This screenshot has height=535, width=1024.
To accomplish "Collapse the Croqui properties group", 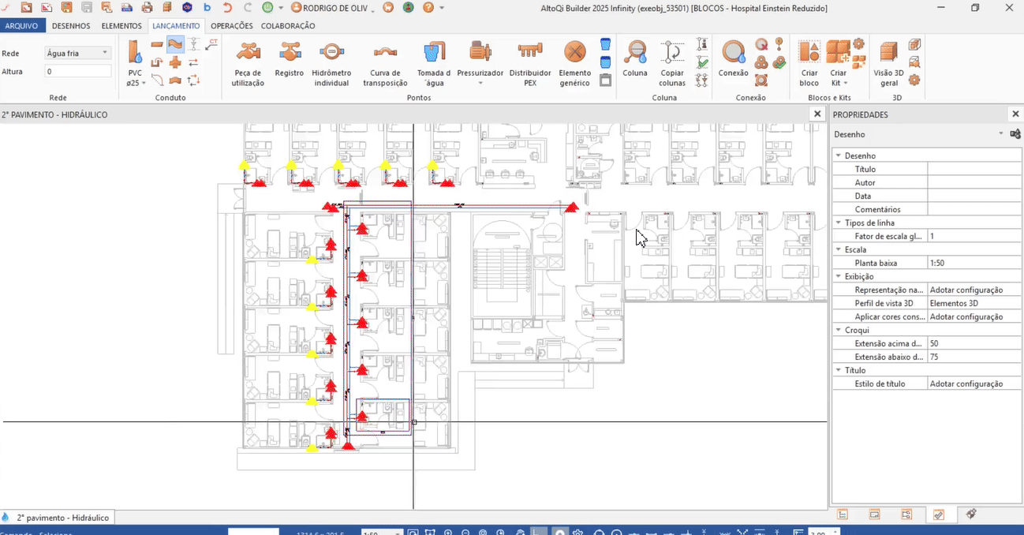I will pos(839,331).
